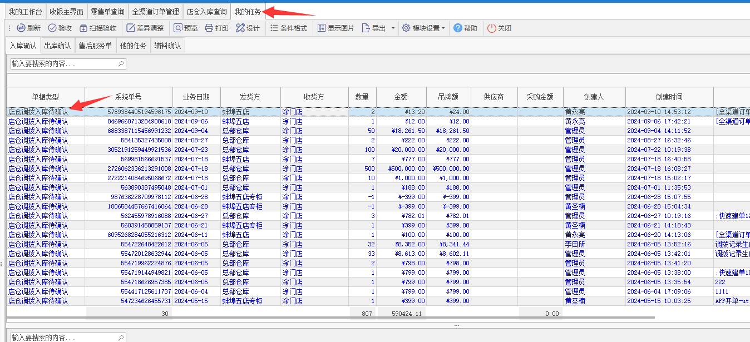Click the 条件格式 list icon
The width and height of the screenshot is (750, 342).
(274, 28)
